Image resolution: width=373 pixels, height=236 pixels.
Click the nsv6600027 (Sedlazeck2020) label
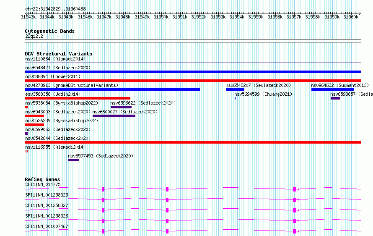coord(125,112)
